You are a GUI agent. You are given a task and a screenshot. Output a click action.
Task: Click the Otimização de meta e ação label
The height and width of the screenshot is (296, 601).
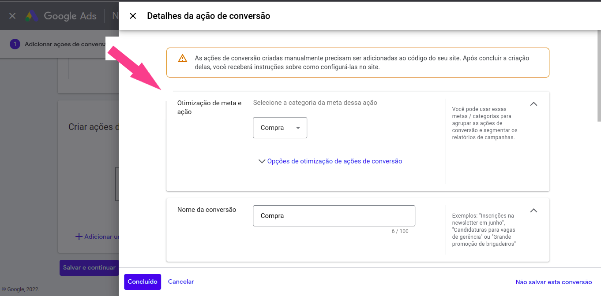pyautogui.click(x=209, y=107)
